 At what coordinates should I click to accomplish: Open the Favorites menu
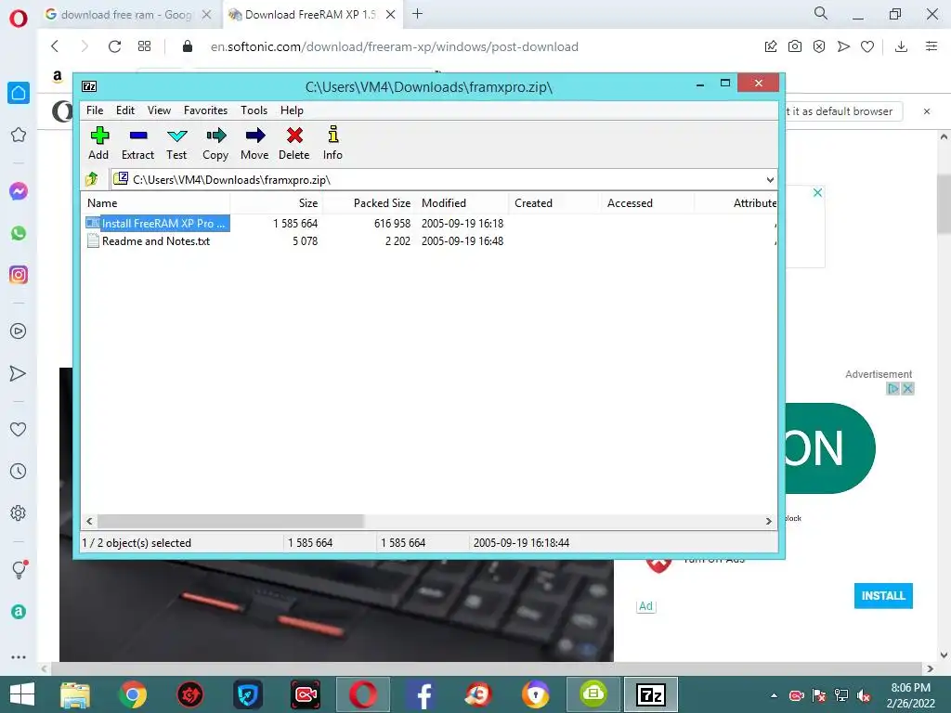click(205, 110)
